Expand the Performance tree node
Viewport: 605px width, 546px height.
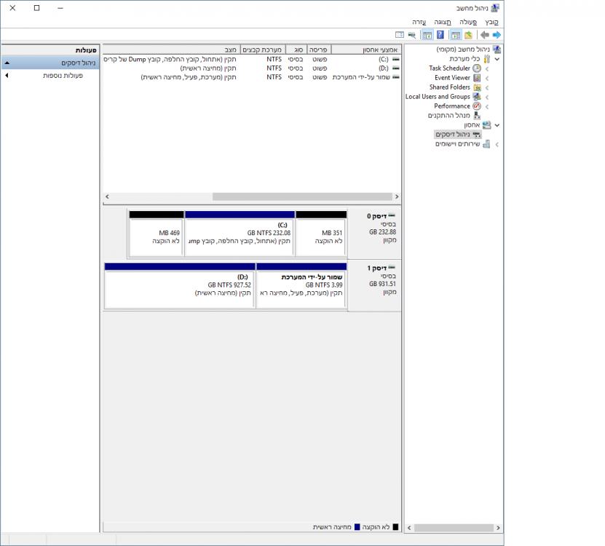487,106
